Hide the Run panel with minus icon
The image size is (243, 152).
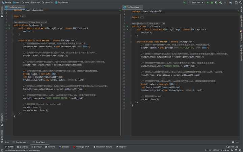[x=237, y=142]
